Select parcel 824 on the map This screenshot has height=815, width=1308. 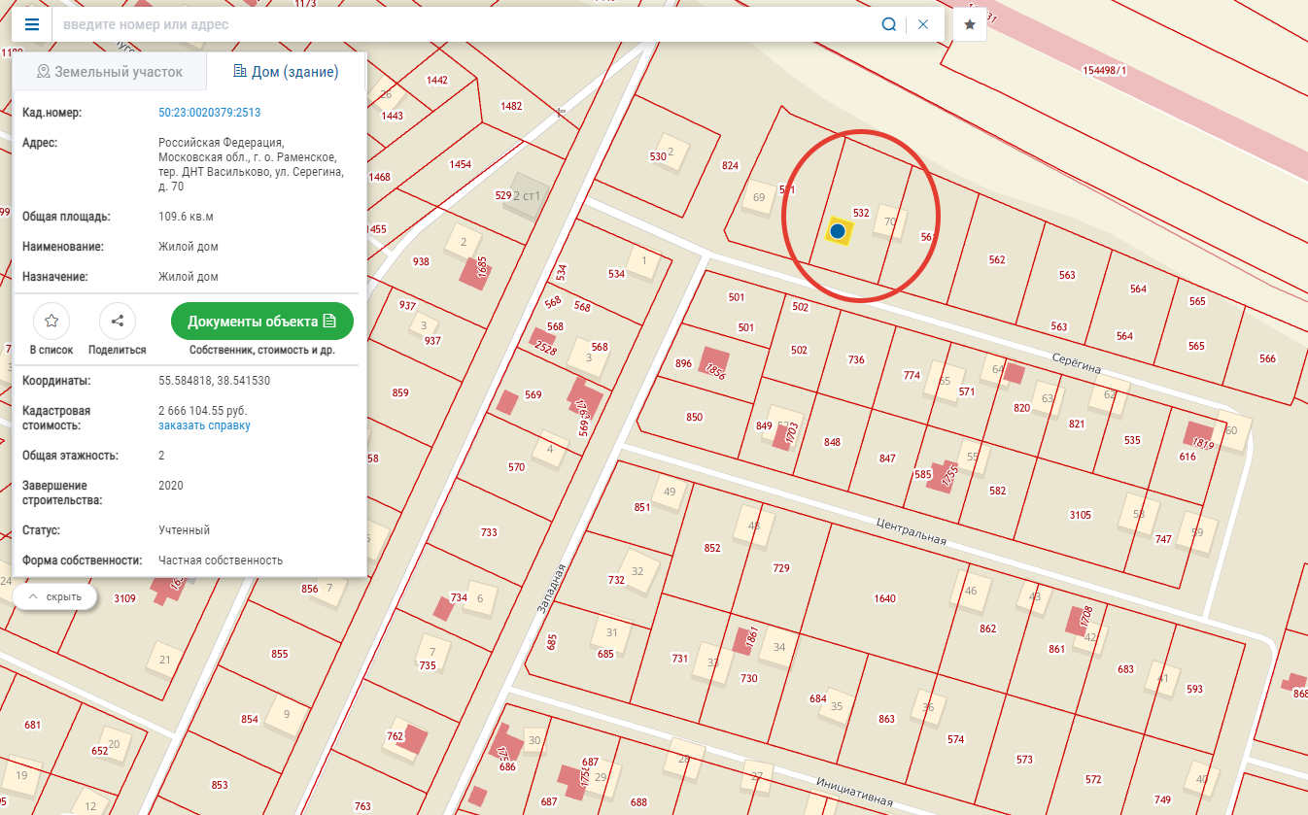(x=731, y=165)
